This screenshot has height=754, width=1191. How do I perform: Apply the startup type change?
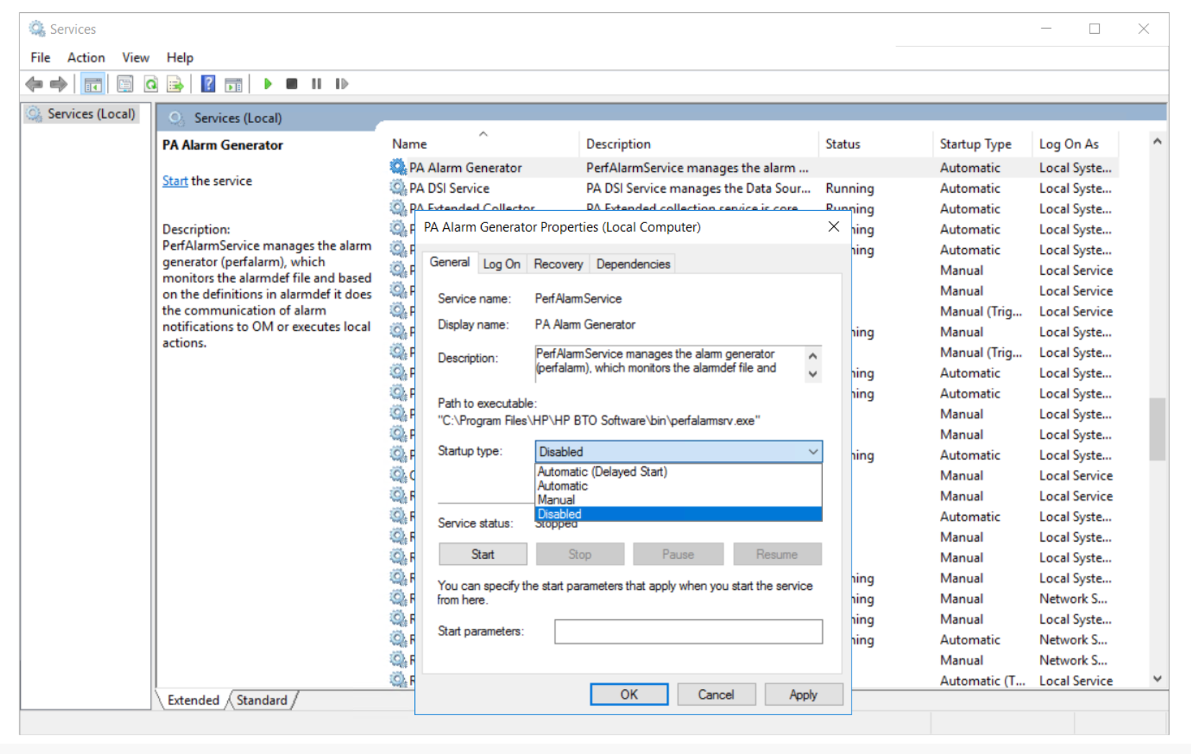(803, 694)
